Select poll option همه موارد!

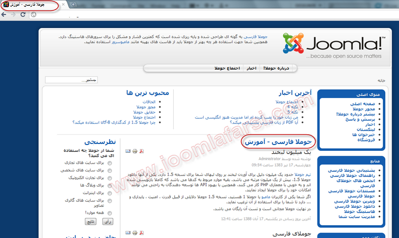coord(109,213)
